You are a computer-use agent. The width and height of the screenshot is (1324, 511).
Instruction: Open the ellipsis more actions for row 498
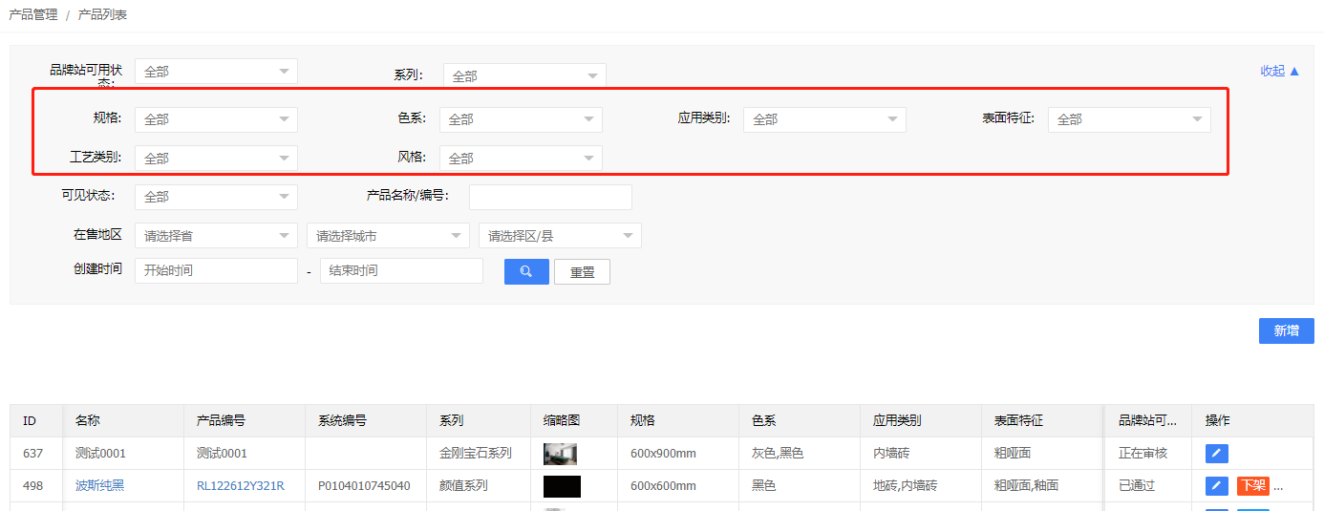point(1278,486)
